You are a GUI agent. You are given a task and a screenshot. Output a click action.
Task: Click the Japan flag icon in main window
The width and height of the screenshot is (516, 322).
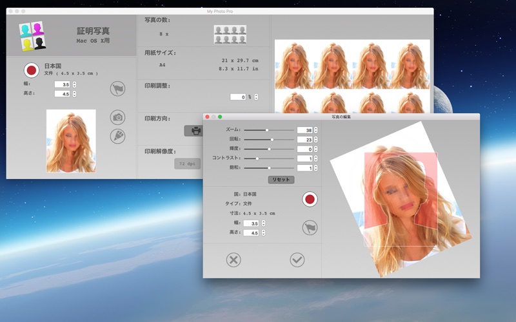tap(32, 70)
